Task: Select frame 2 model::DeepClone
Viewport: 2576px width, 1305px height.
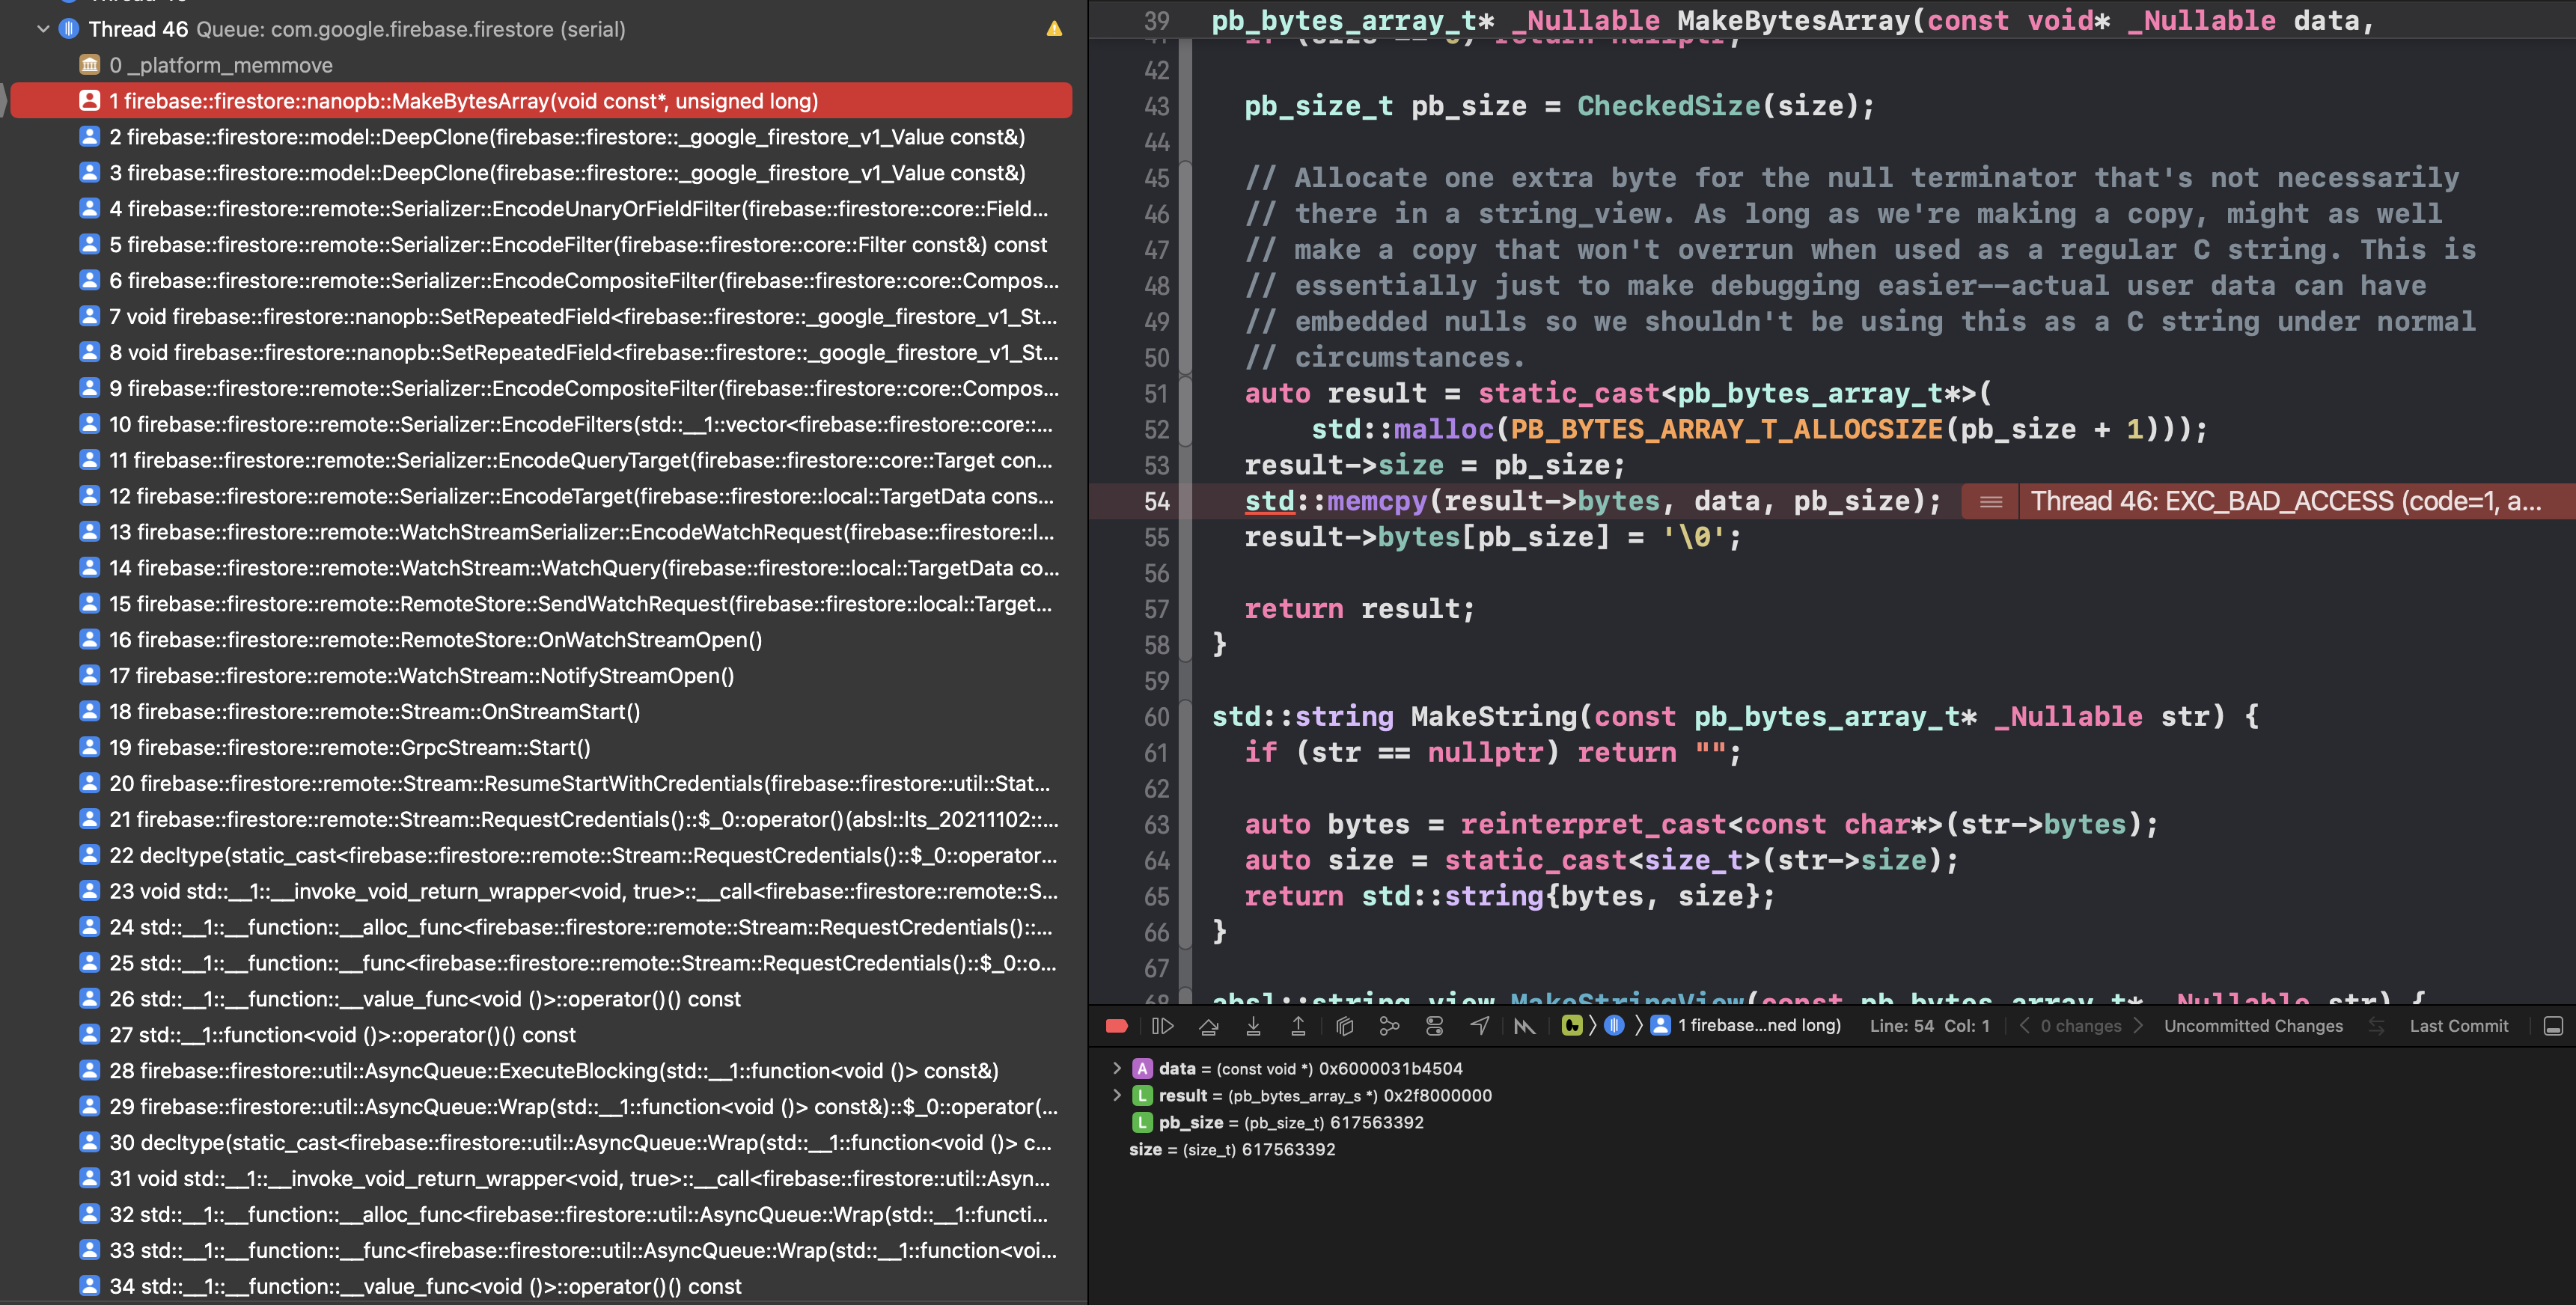Action: [x=540, y=137]
